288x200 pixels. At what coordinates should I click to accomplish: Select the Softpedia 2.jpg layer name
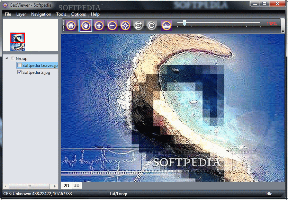click(x=36, y=72)
